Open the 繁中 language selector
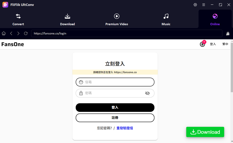Viewport: 233px width, 143px height. point(225,44)
